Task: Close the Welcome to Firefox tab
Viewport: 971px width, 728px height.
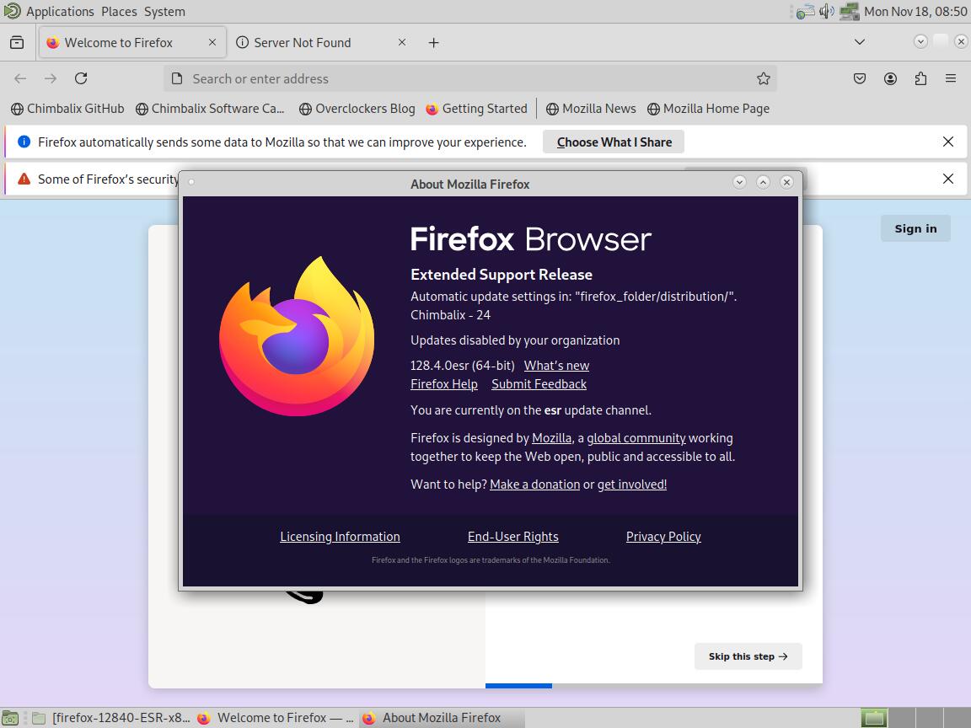Action: pyautogui.click(x=212, y=42)
